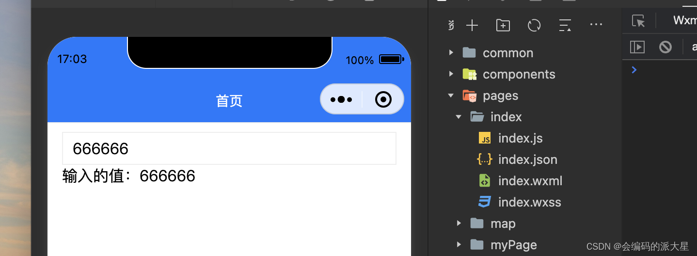The image size is (697, 256).
Task: Click the index.wxml file icon
Action: pos(485,181)
